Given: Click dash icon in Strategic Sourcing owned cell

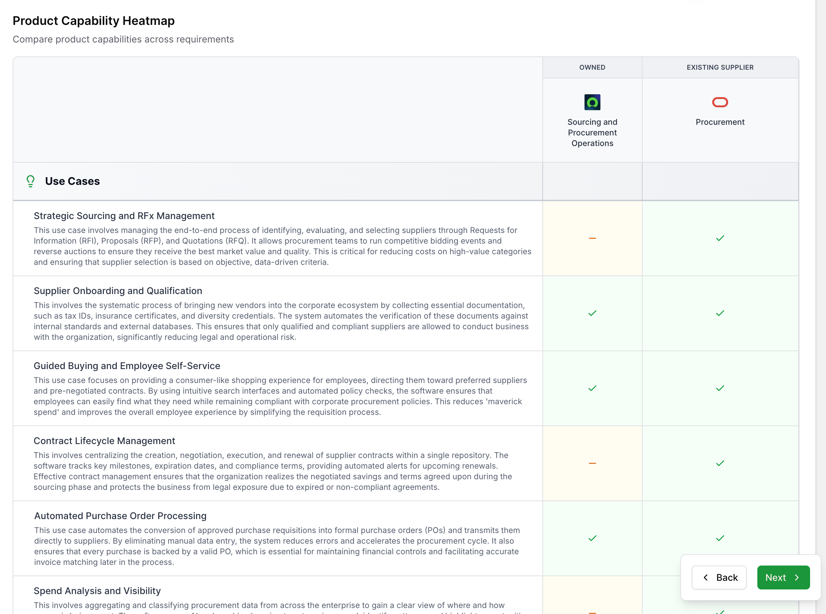Looking at the screenshot, I should [x=592, y=238].
